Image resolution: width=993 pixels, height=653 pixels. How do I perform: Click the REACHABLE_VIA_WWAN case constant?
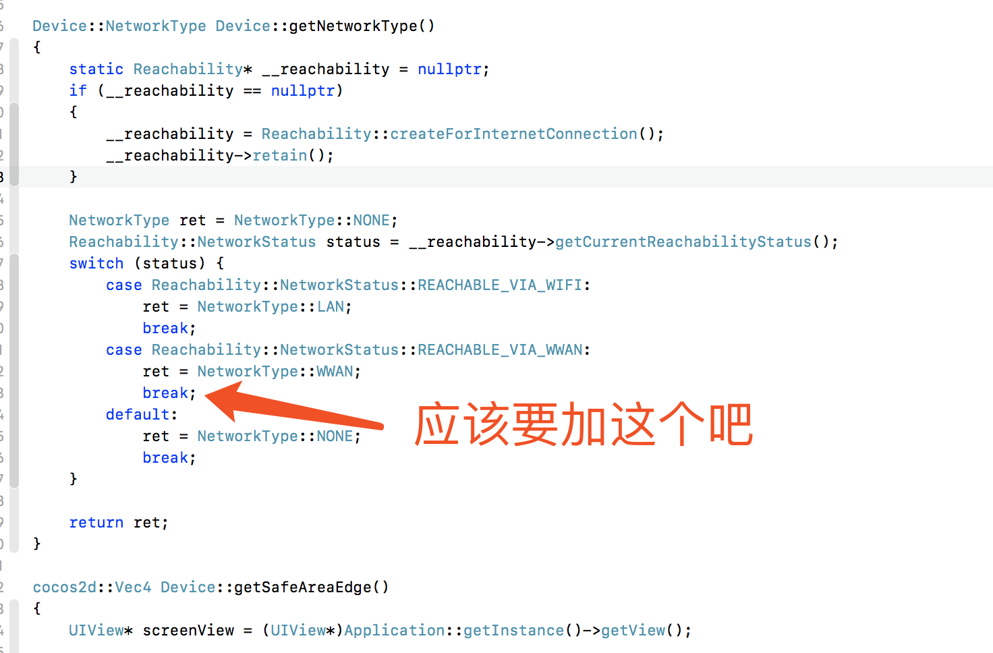coord(500,350)
